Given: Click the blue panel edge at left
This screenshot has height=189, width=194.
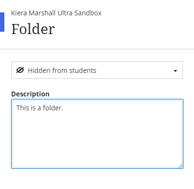Looking at the screenshot, I should [2, 22].
